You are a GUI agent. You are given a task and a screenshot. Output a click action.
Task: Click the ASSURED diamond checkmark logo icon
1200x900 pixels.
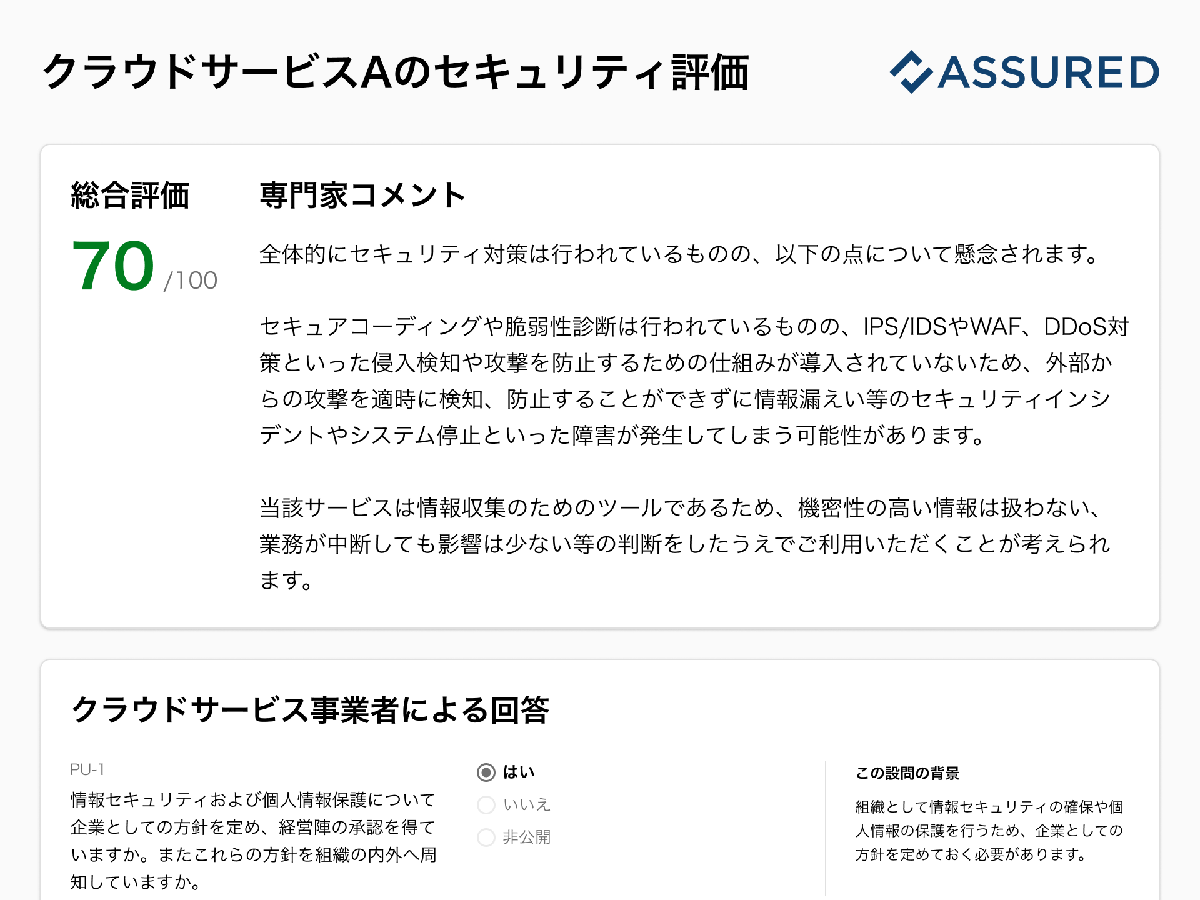click(911, 72)
